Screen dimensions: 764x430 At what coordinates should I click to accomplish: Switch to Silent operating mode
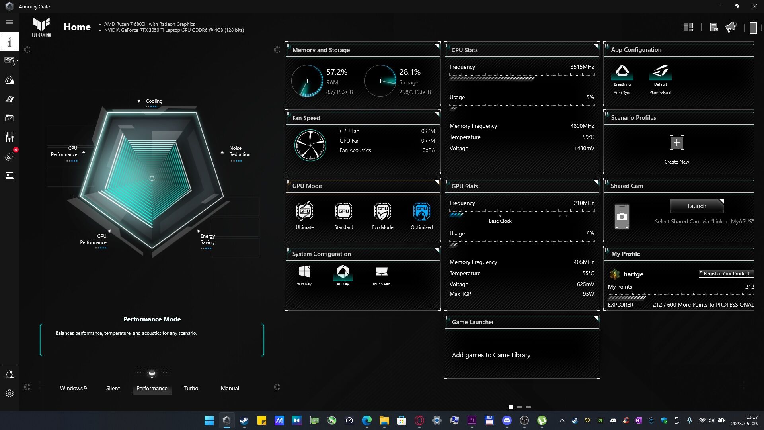coord(113,388)
